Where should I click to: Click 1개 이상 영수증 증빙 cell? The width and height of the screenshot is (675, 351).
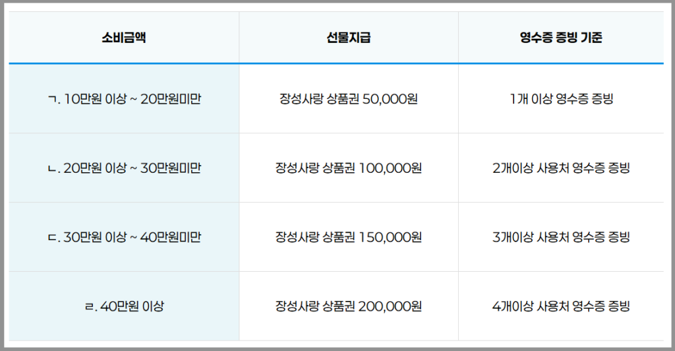pos(561,99)
